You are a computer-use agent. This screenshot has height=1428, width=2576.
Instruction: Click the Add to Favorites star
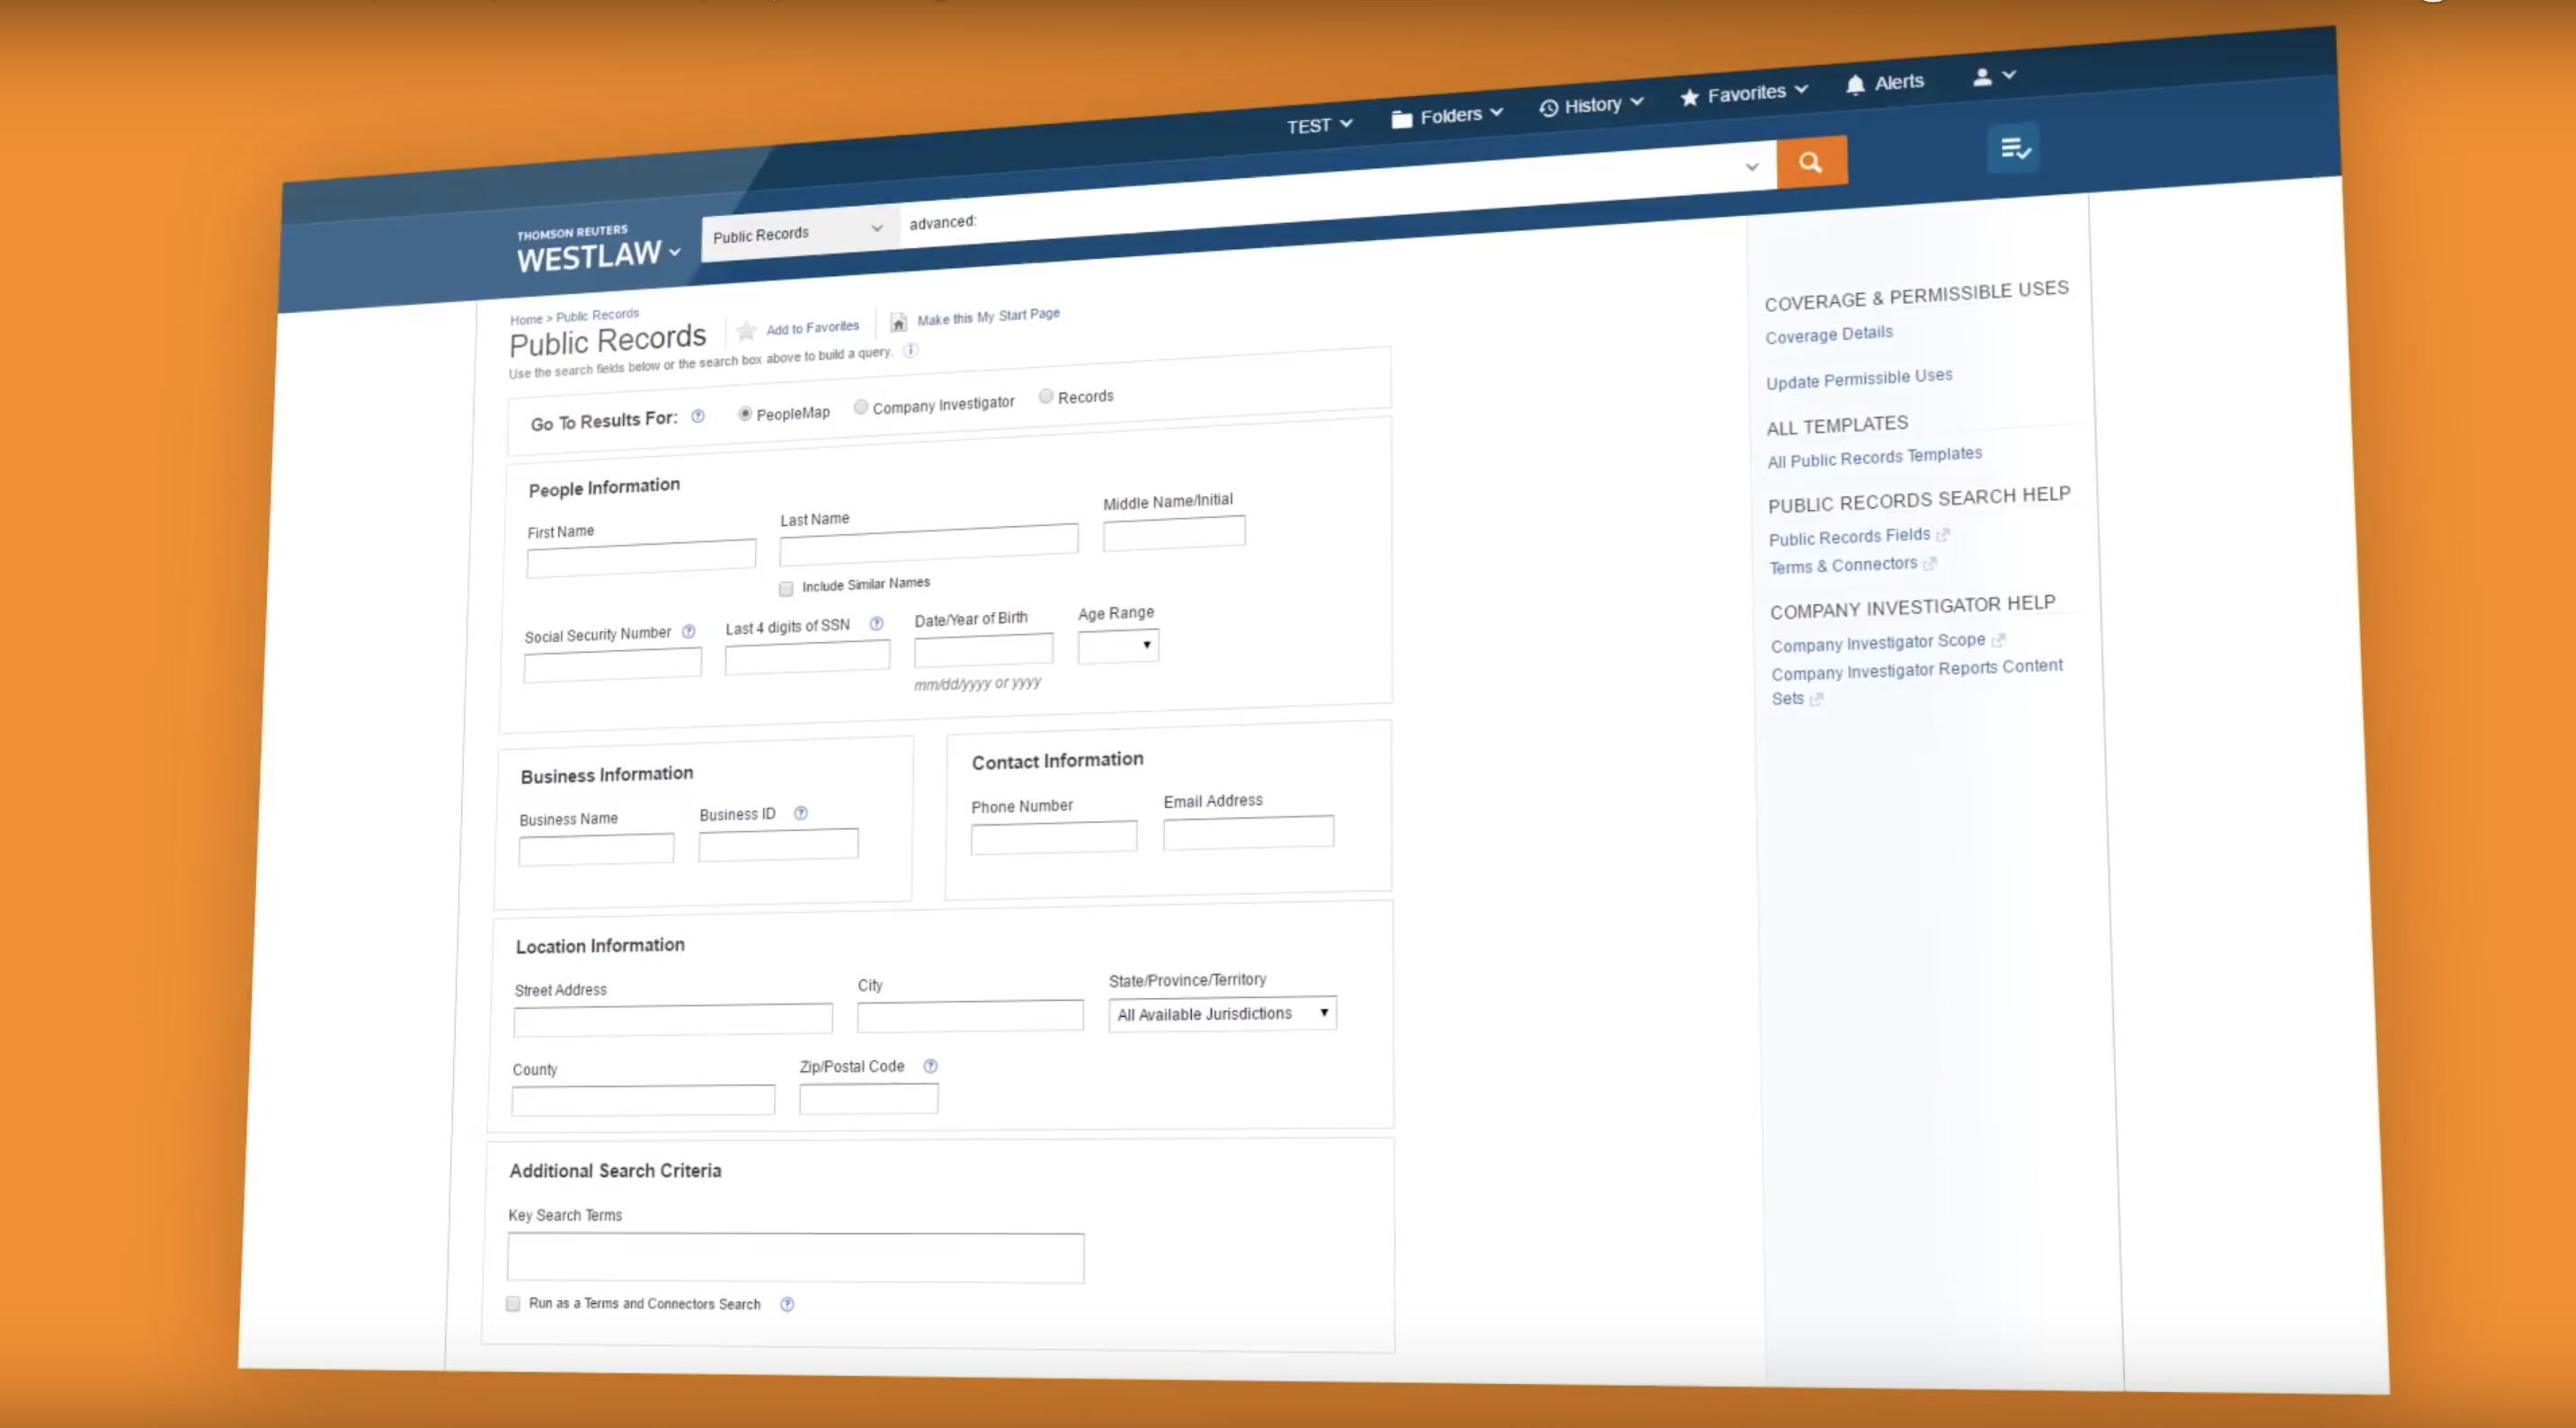click(746, 331)
